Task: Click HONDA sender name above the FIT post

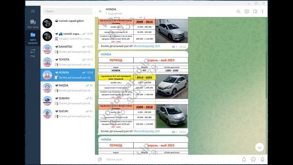Action: point(106,54)
